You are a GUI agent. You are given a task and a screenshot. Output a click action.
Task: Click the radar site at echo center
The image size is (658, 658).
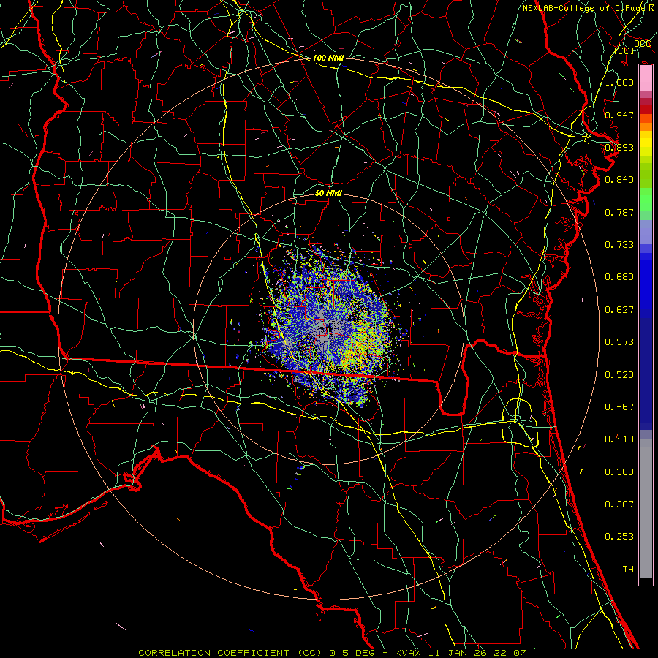click(330, 328)
